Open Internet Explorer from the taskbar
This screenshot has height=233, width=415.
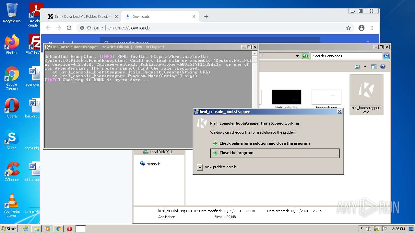(26, 229)
